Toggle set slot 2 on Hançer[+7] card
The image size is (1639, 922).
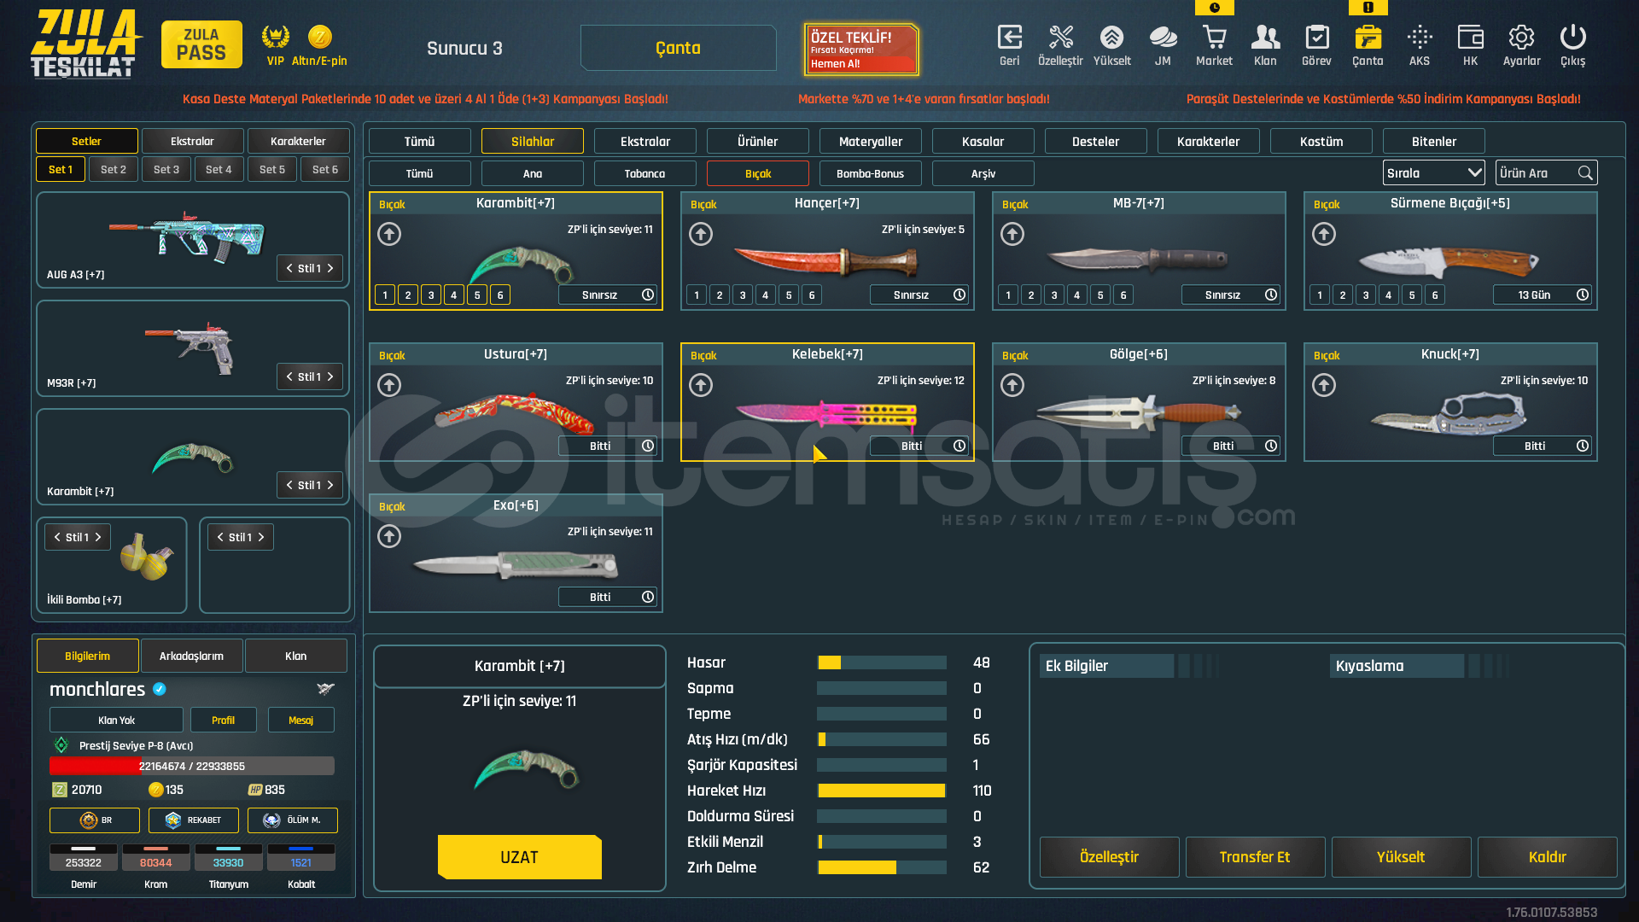point(720,295)
